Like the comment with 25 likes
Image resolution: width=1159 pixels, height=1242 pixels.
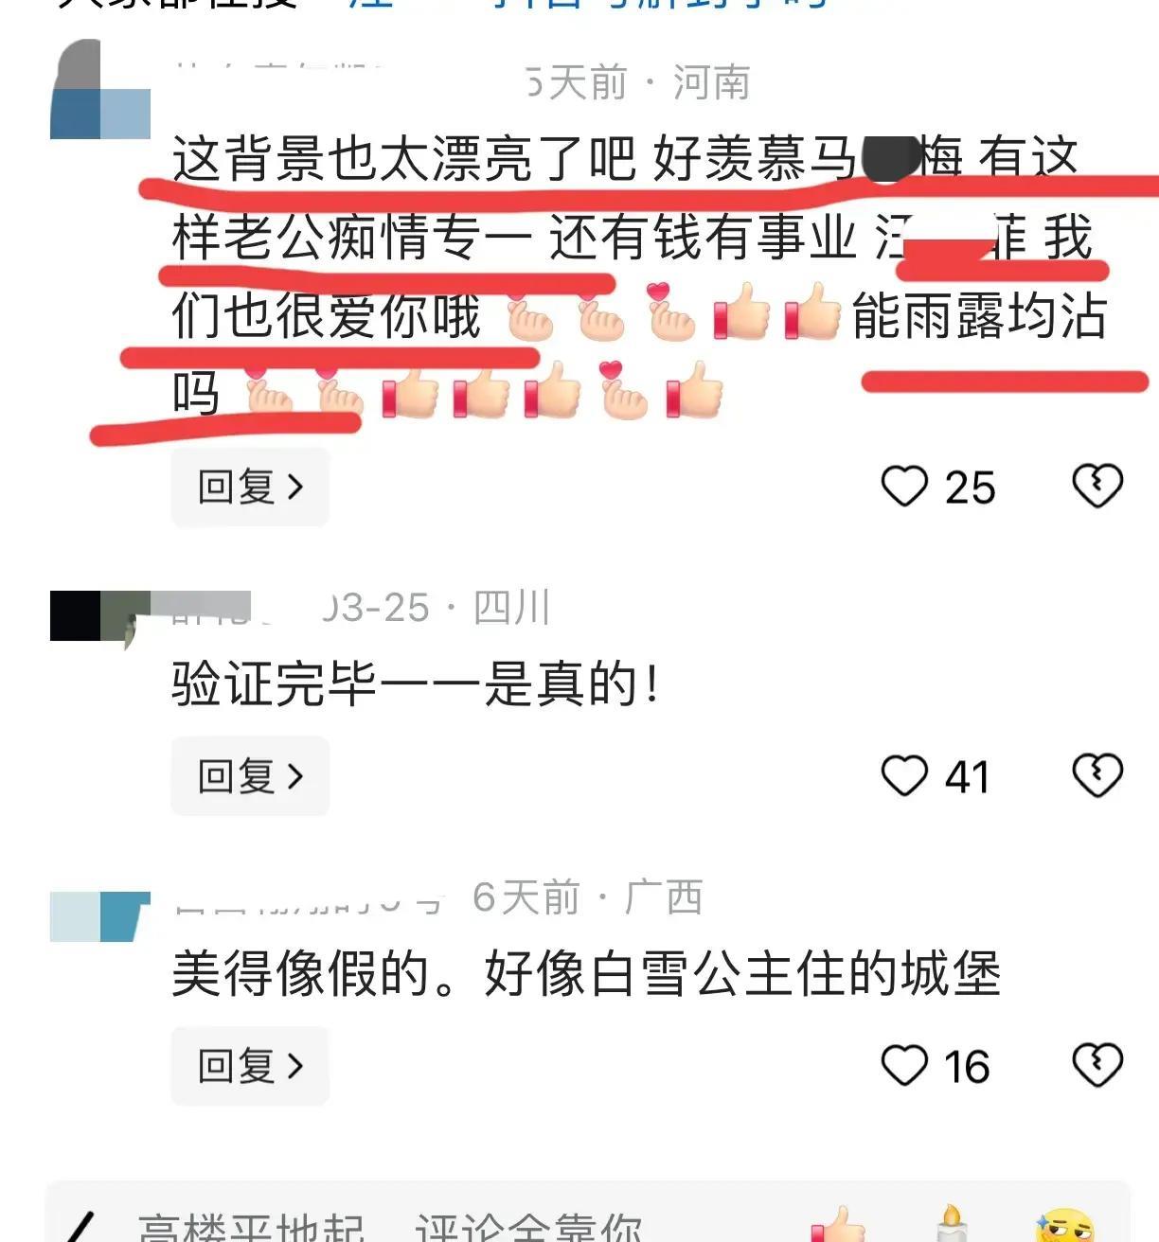904,487
